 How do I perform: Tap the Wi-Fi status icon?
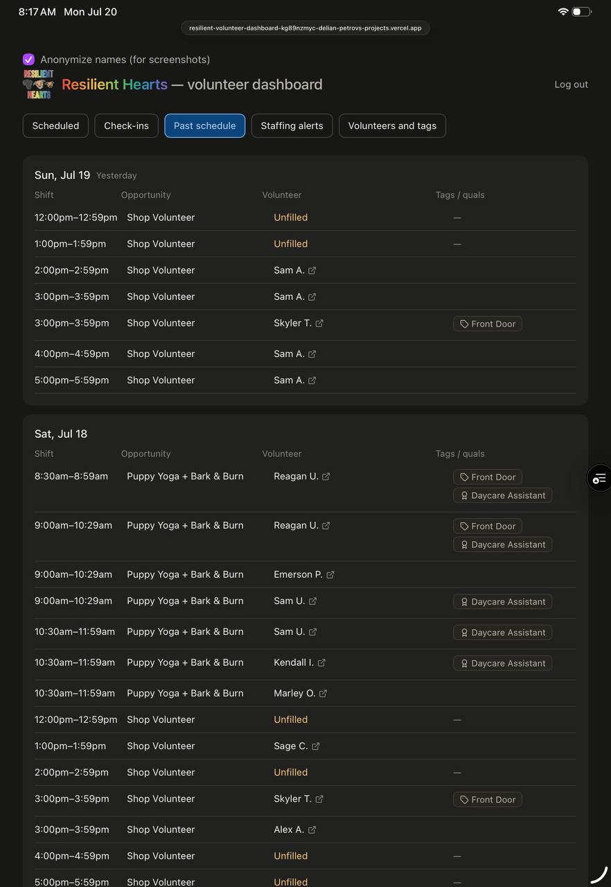563,12
